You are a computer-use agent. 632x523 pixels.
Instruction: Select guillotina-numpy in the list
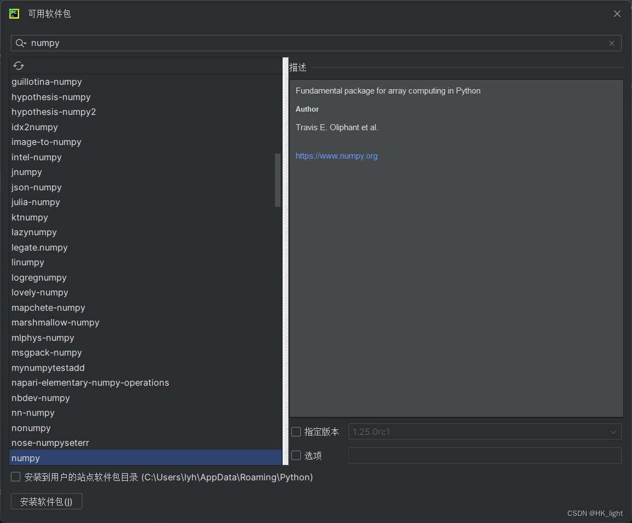pyautogui.click(x=145, y=82)
